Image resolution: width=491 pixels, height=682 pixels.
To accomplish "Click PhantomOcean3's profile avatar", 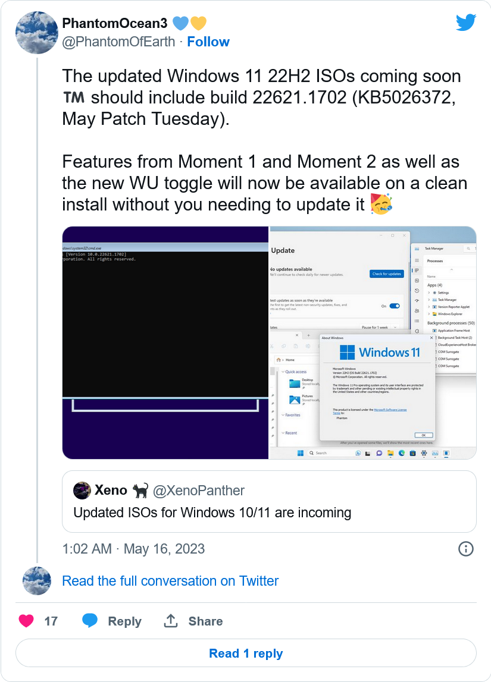I will coord(36,32).
